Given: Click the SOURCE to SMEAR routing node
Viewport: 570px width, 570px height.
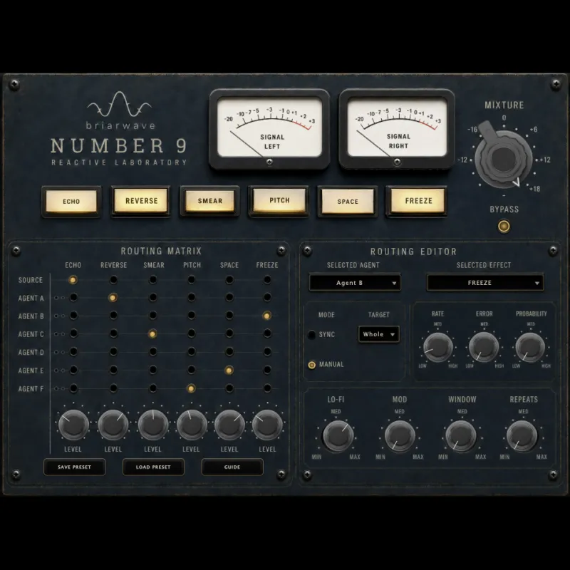Looking at the screenshot, I should tap(153, 280).
